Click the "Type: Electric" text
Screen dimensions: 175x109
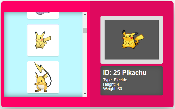coord(115,80)
